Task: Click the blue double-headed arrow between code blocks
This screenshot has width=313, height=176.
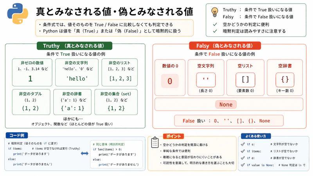Action: (85, 153)
